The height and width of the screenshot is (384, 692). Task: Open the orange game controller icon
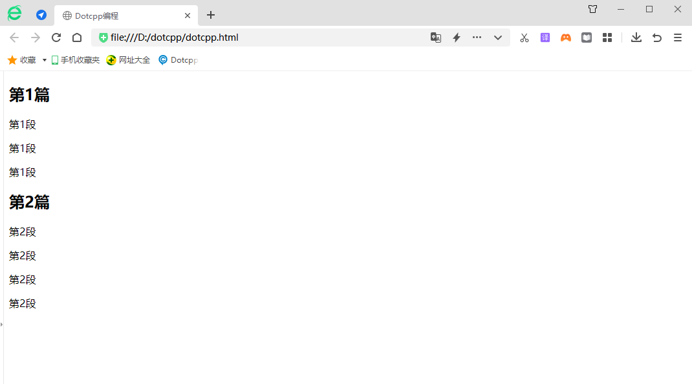(566, 37)
